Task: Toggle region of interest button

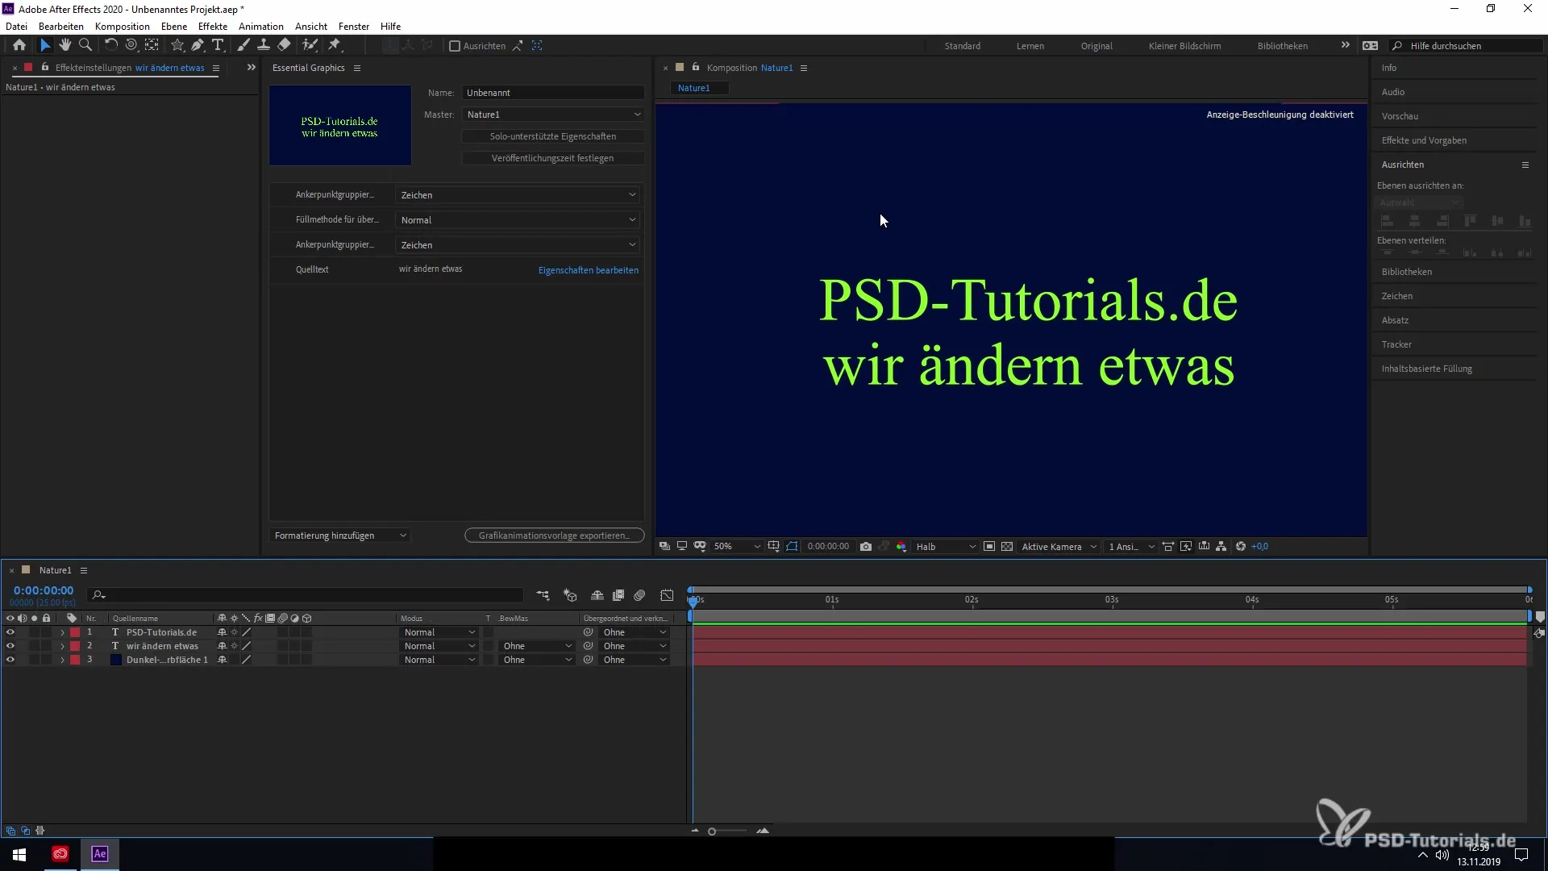Action: click(989, 546)
